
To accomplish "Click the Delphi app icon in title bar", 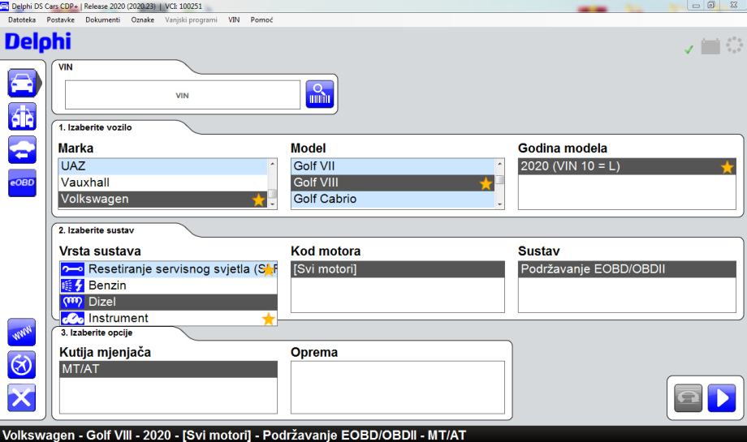I will coord(4,6).
